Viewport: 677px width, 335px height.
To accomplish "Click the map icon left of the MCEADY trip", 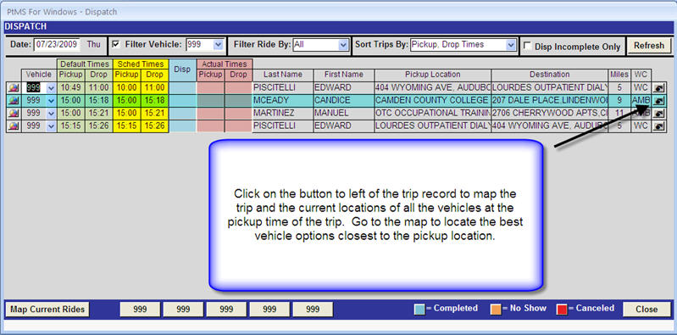I will (14, 101).
